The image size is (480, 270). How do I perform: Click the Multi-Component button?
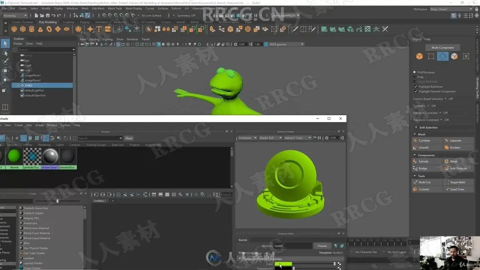click(443, 48)
